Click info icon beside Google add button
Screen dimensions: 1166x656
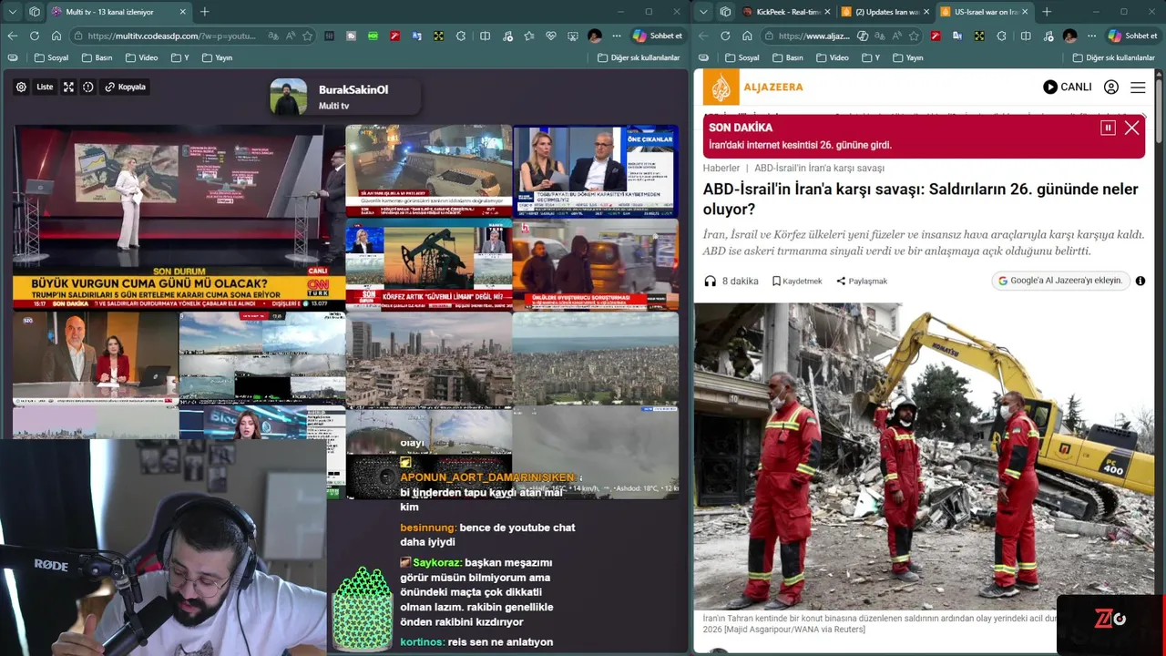pyautogui.click(x=1140, y=281)
